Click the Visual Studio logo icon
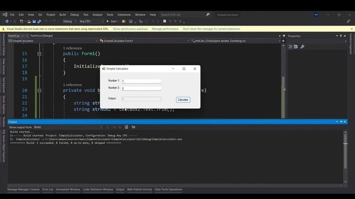This screenshot has width=355, height=199. click(x=5, y=14)
